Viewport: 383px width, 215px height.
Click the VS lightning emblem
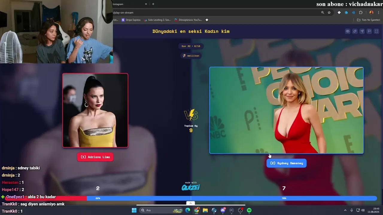pyautogui.click(x=191, y=115)
